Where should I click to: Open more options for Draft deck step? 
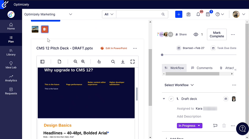(x=233, y=126)
